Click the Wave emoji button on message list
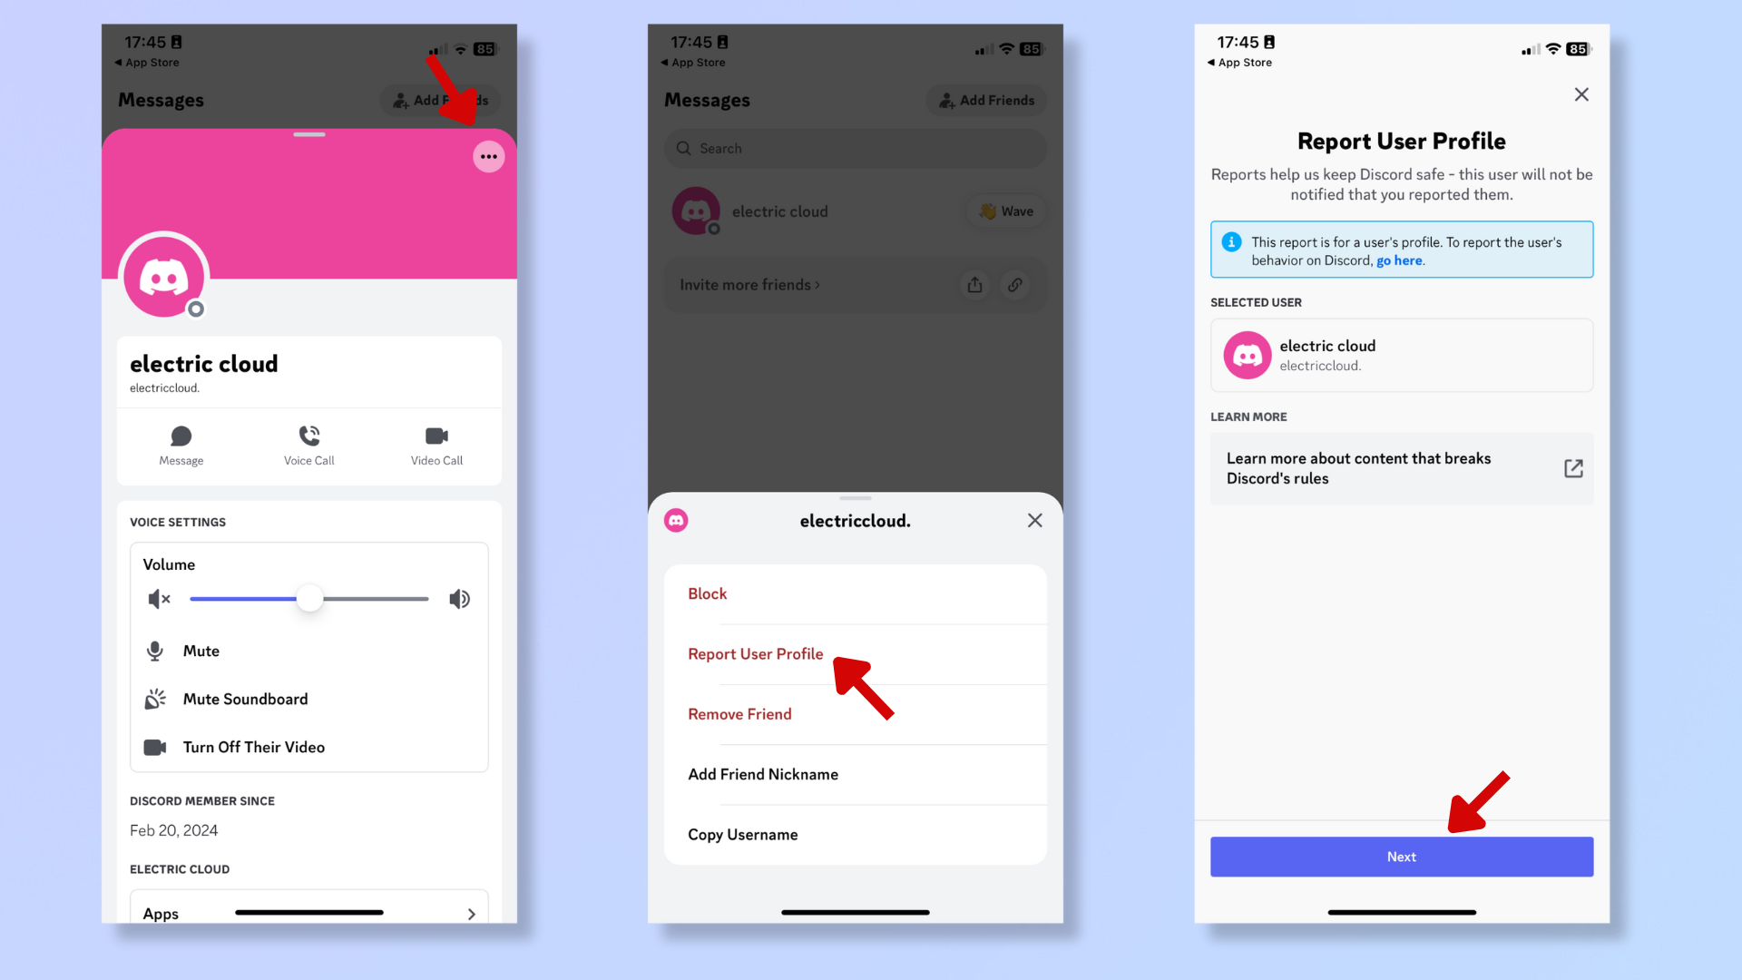Image resolution: width=1742 pixels, height=980 pixels. pos(1005,211)
